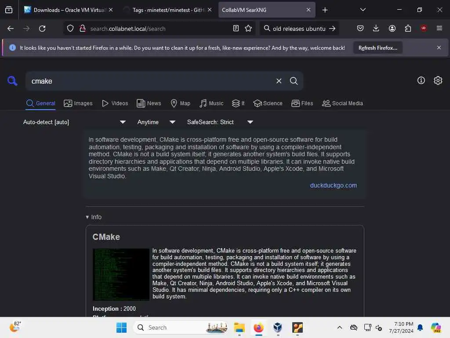Click the CMake infobox heading
Screen dimensions: 450x338
pos(106,237)
